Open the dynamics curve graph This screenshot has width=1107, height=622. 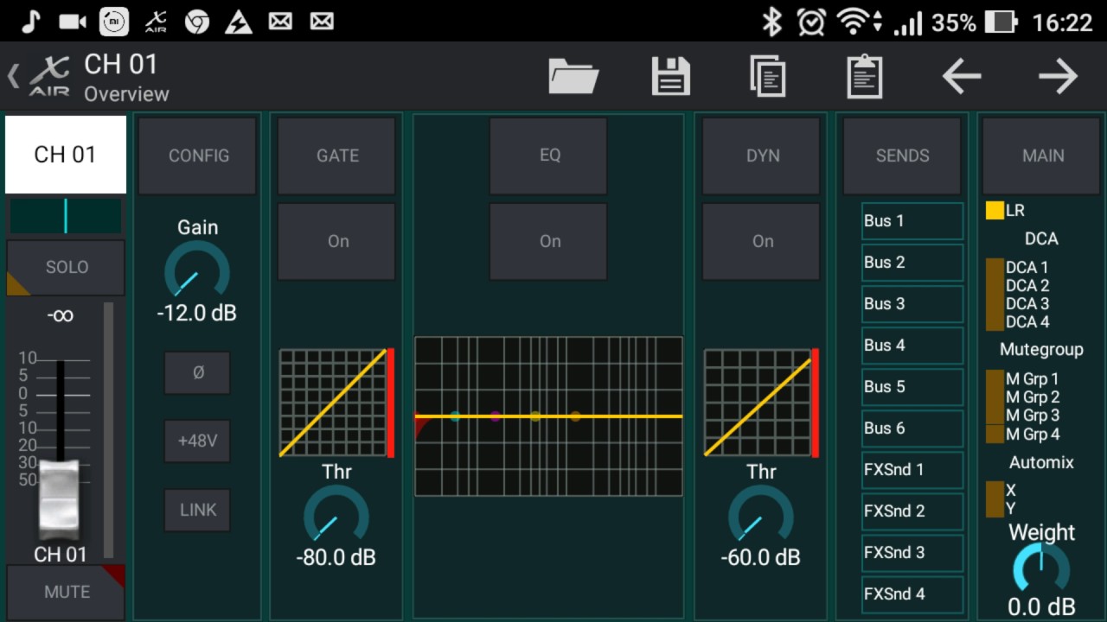tap(761, 403)
